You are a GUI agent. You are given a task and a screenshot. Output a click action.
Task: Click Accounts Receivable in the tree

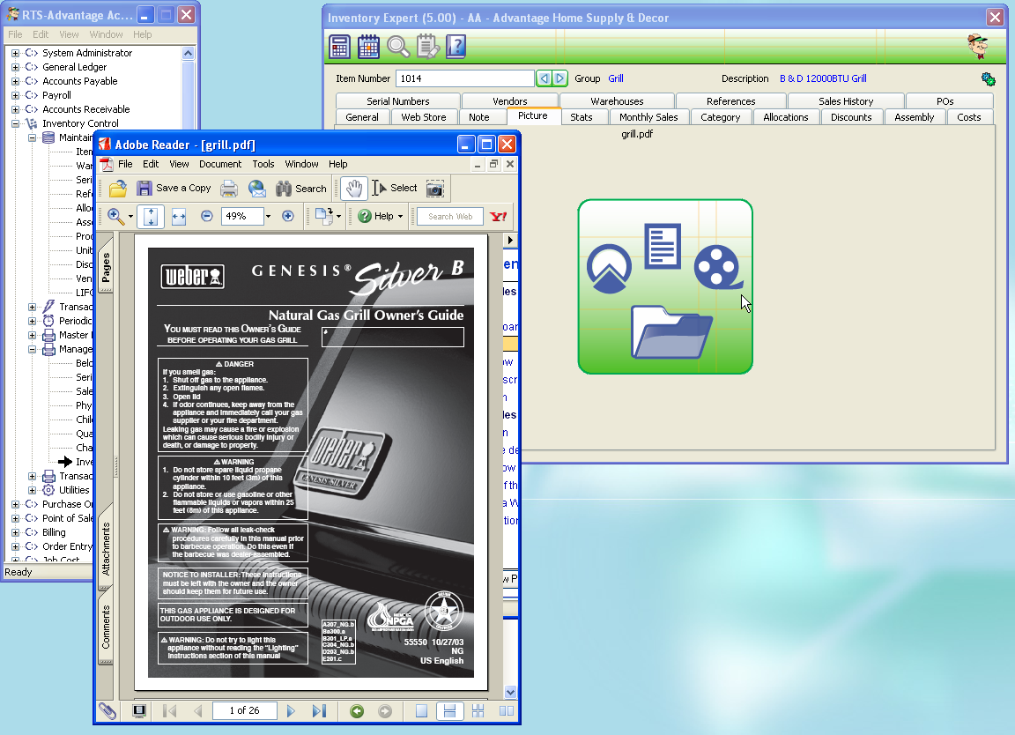tap(86, 109)
